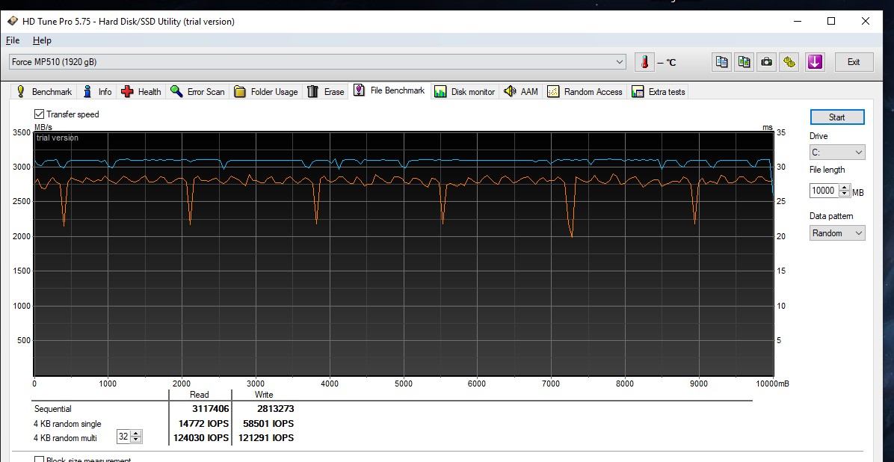The height and width of the screenshot is (462, 894).
Task: Switch to the Info tab
Action: [x=96, y=91]
